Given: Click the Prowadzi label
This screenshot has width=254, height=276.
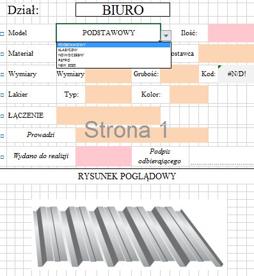Looking at the screenshot, I should [x=40, y=134].
